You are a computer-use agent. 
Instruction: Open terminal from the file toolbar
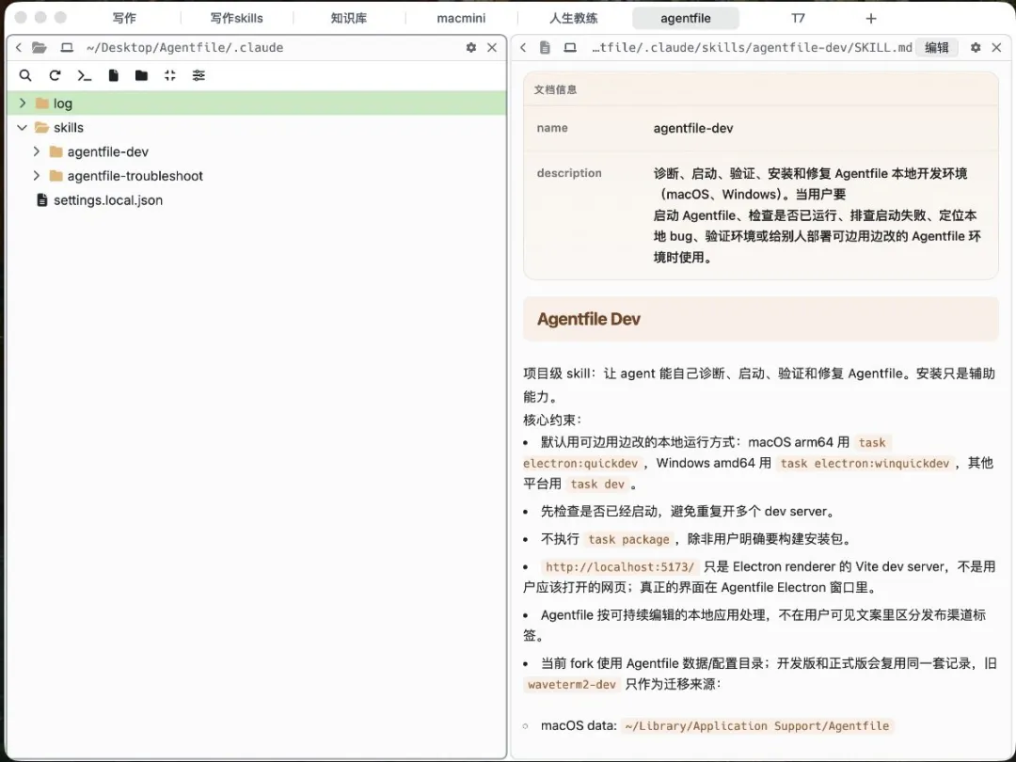[x=85, y=76]
